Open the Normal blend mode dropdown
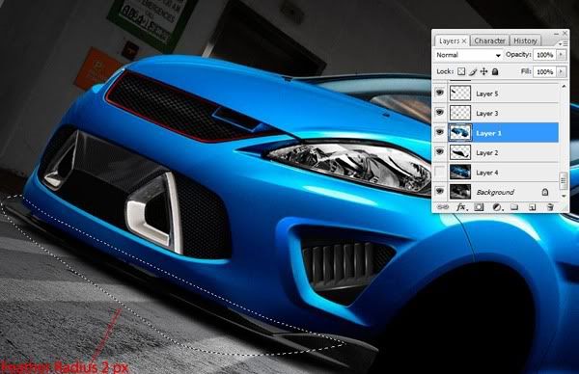This screenshot has height=374, width=579. coord(468,55)
